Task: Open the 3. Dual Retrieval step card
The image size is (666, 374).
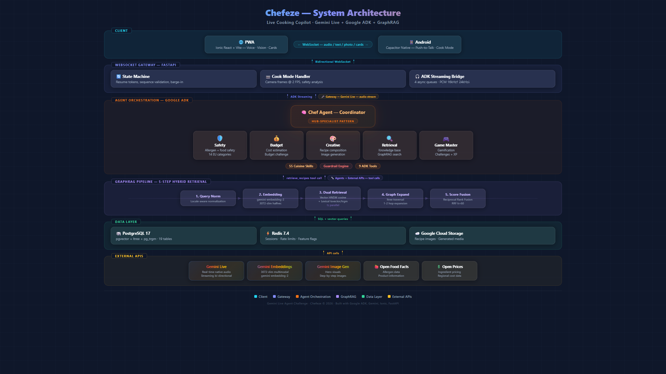Action: [333, 198]
